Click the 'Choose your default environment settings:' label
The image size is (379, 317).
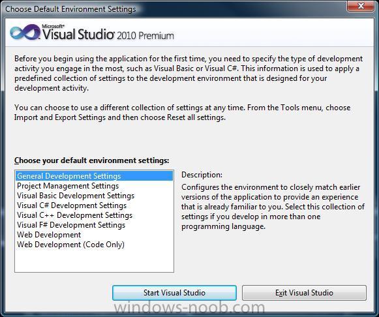[91, 160]
